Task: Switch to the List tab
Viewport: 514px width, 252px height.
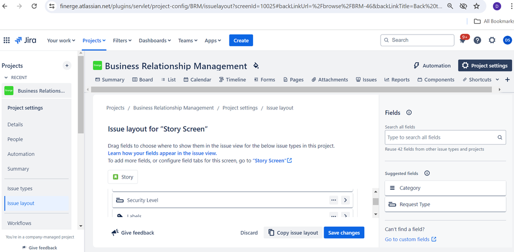Action: [168, 80]
